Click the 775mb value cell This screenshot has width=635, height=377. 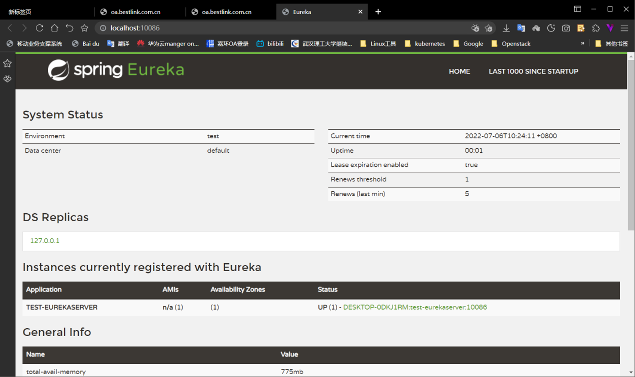pos(292,372)
